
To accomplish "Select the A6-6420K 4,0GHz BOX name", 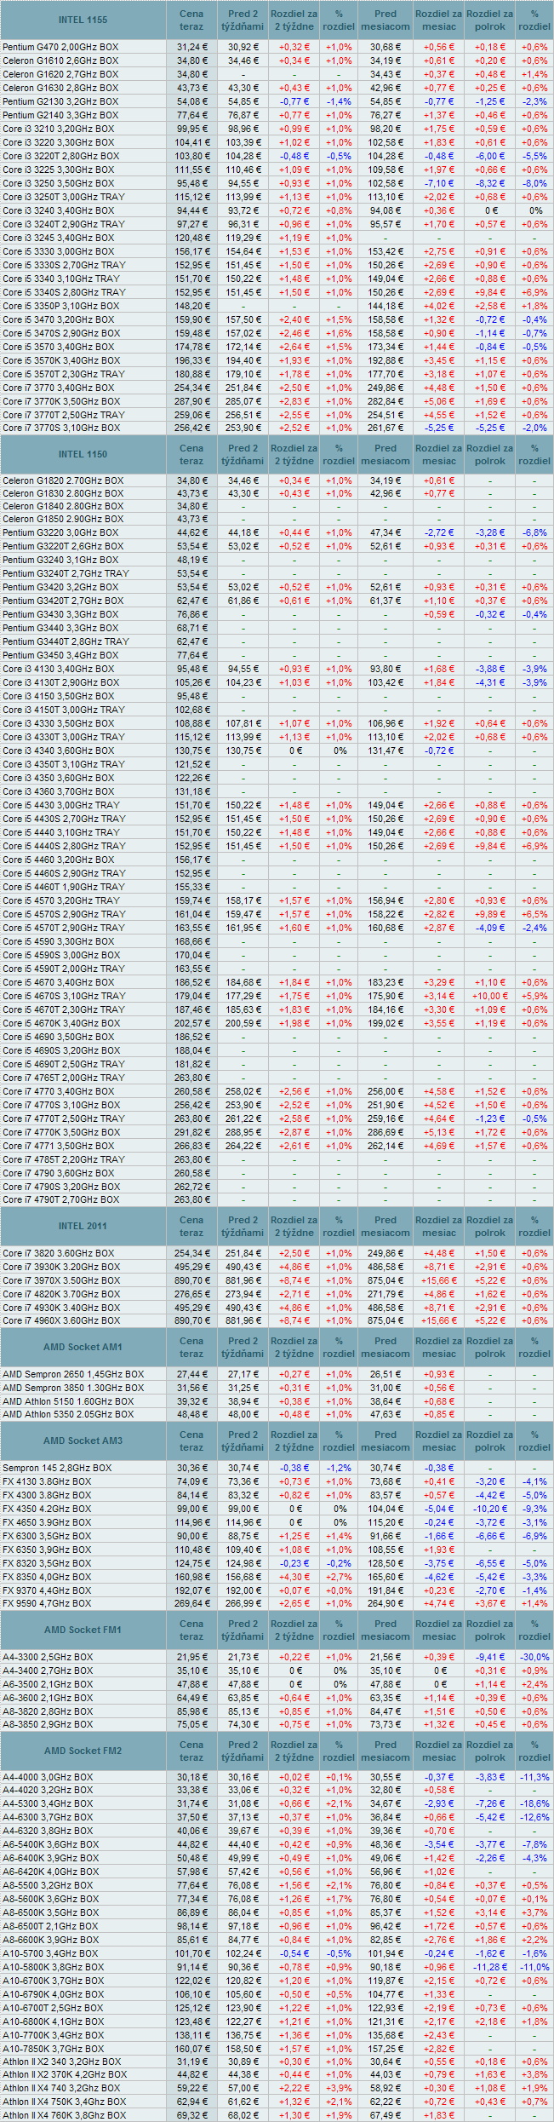I will click(x=51, y=1872).
